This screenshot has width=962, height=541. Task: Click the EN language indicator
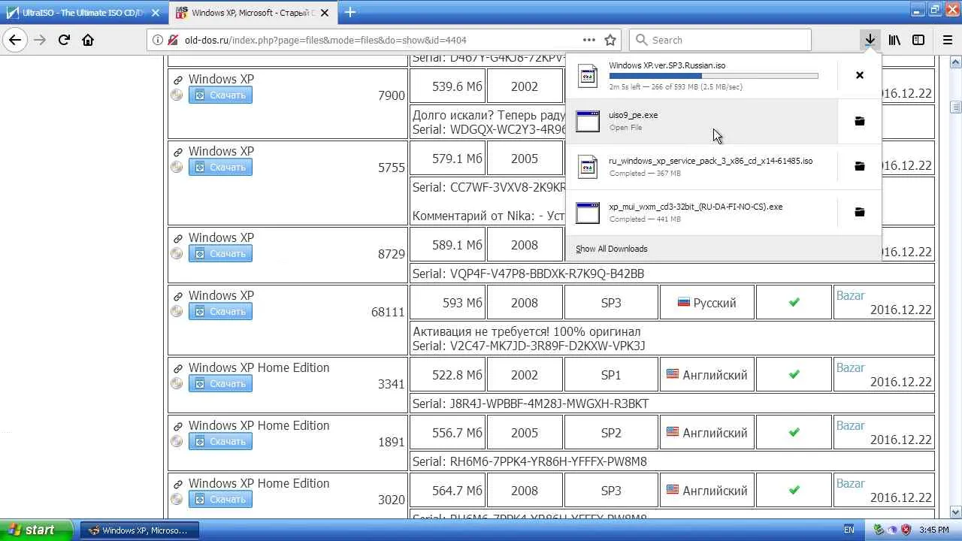849,530
